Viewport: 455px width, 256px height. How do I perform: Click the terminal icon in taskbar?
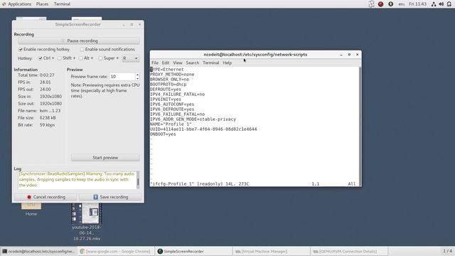point(5,251)
